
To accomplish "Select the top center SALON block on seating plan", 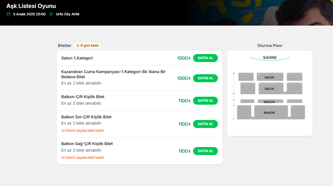I will tap(270, 77).
